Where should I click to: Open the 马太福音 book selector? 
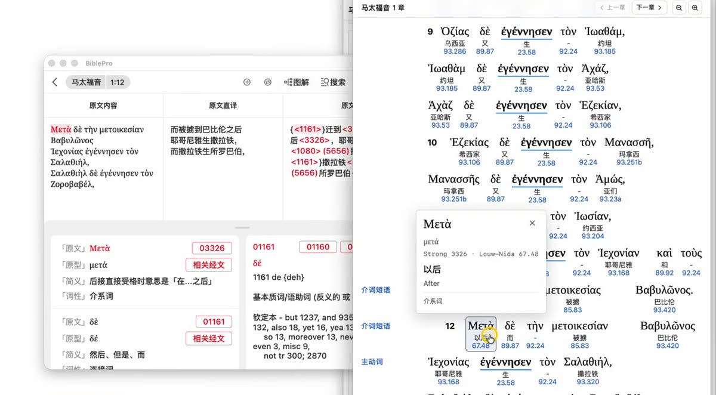click(87, 82)
